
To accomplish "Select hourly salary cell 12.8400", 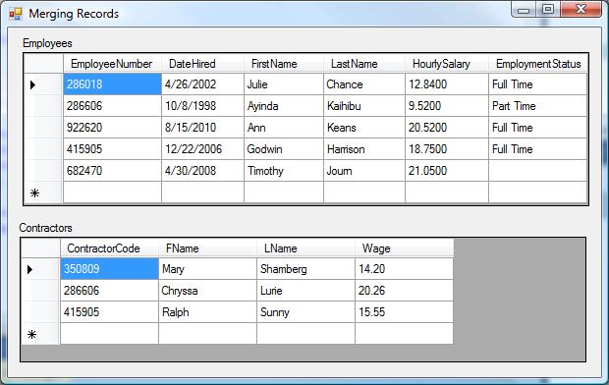I will pyautogui.click(x=447, y=84).
